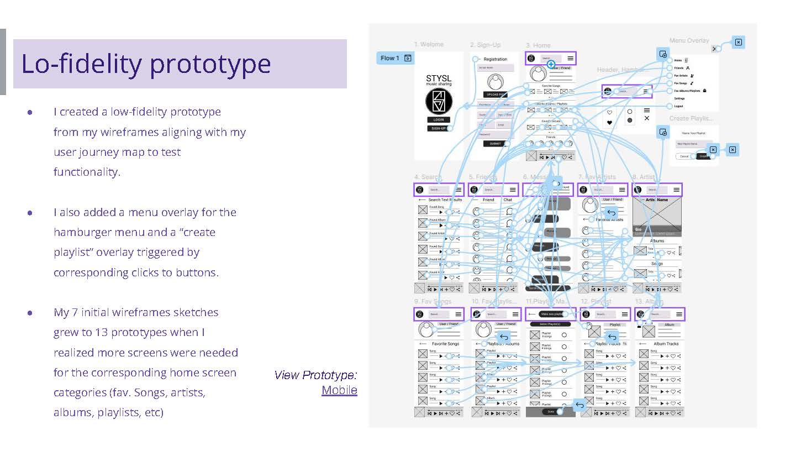Select second playlist radio on Playlist Manager
The image size is (801, 451).
point(564,347)
